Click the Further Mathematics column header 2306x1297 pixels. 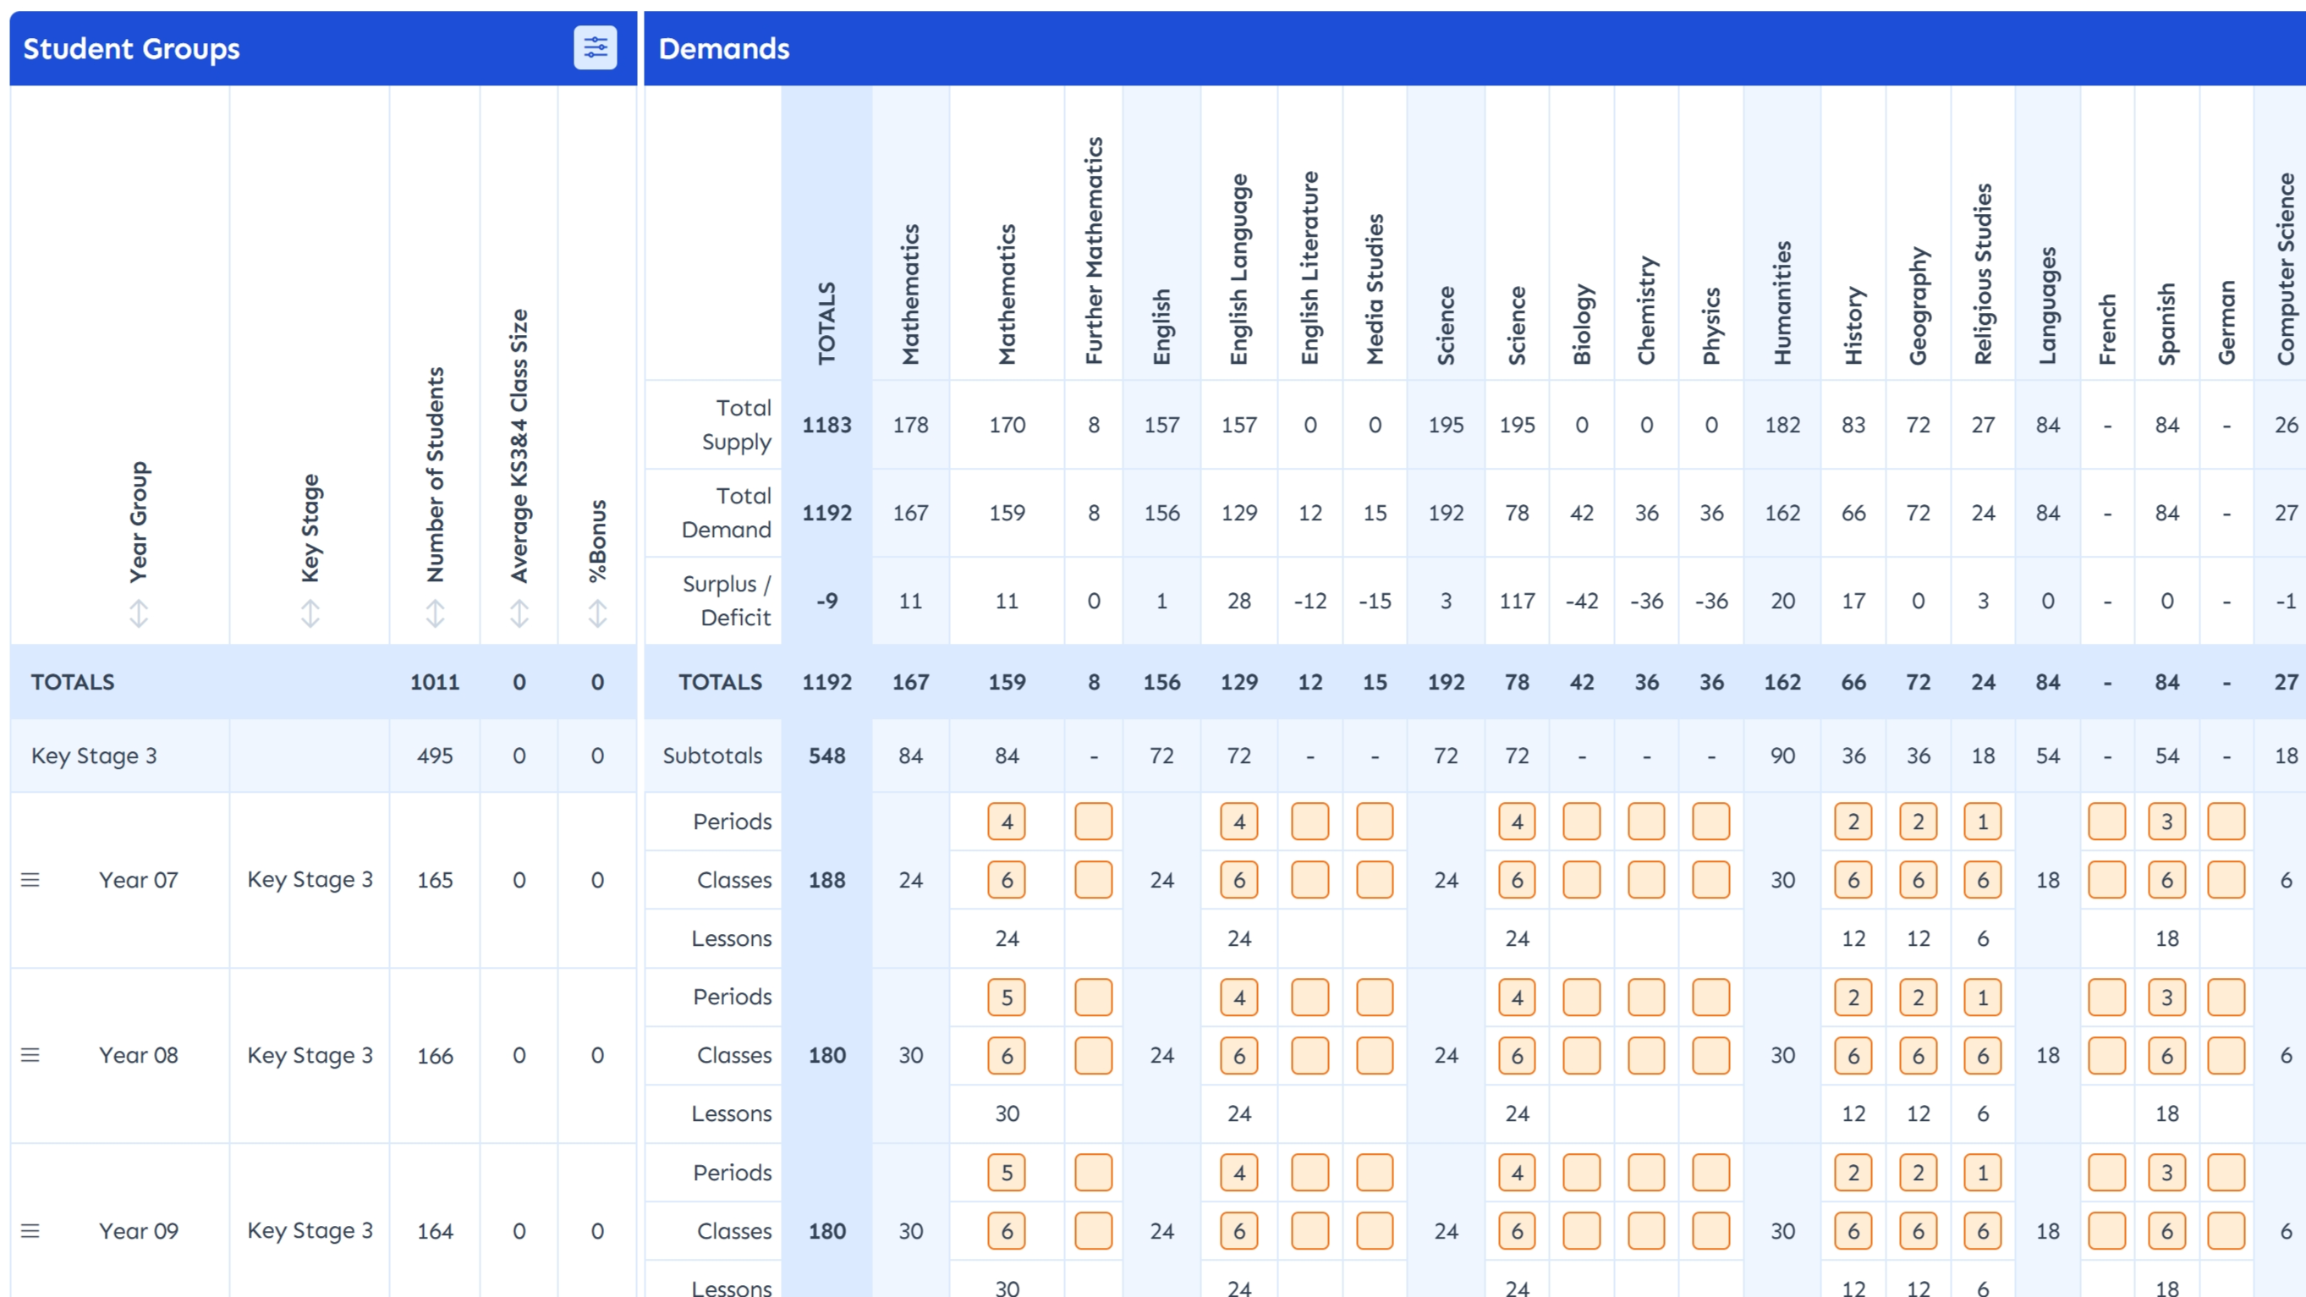1094,250
